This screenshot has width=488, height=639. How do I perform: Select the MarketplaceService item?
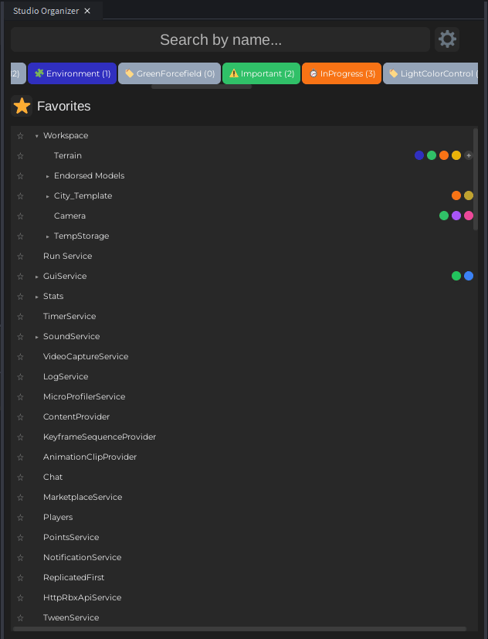pyautogui.click(x=83, y=497)
